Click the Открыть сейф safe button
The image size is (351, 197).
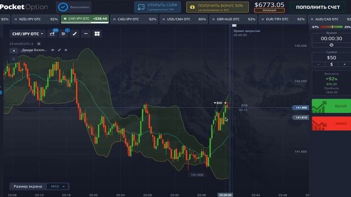click(x=157, y=7)
